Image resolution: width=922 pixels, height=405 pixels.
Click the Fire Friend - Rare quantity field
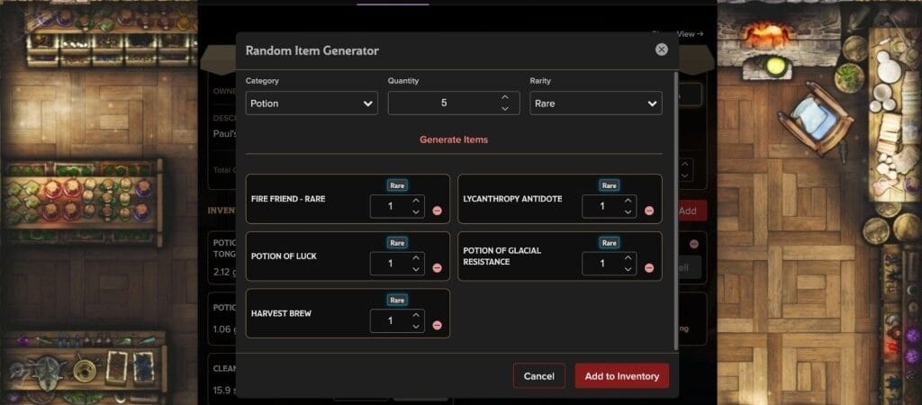397,206
